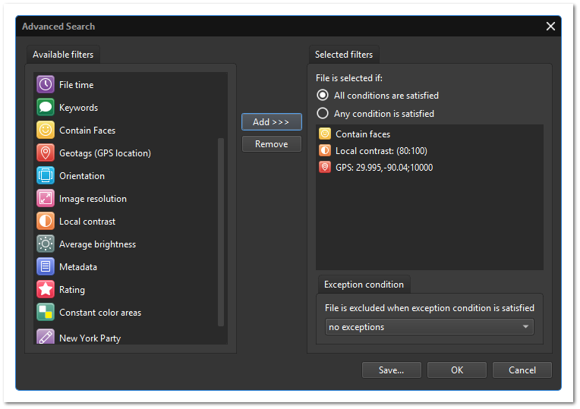Open the Exception condition tab
Viewport: 580px width, 409px height.
(364, 285)
